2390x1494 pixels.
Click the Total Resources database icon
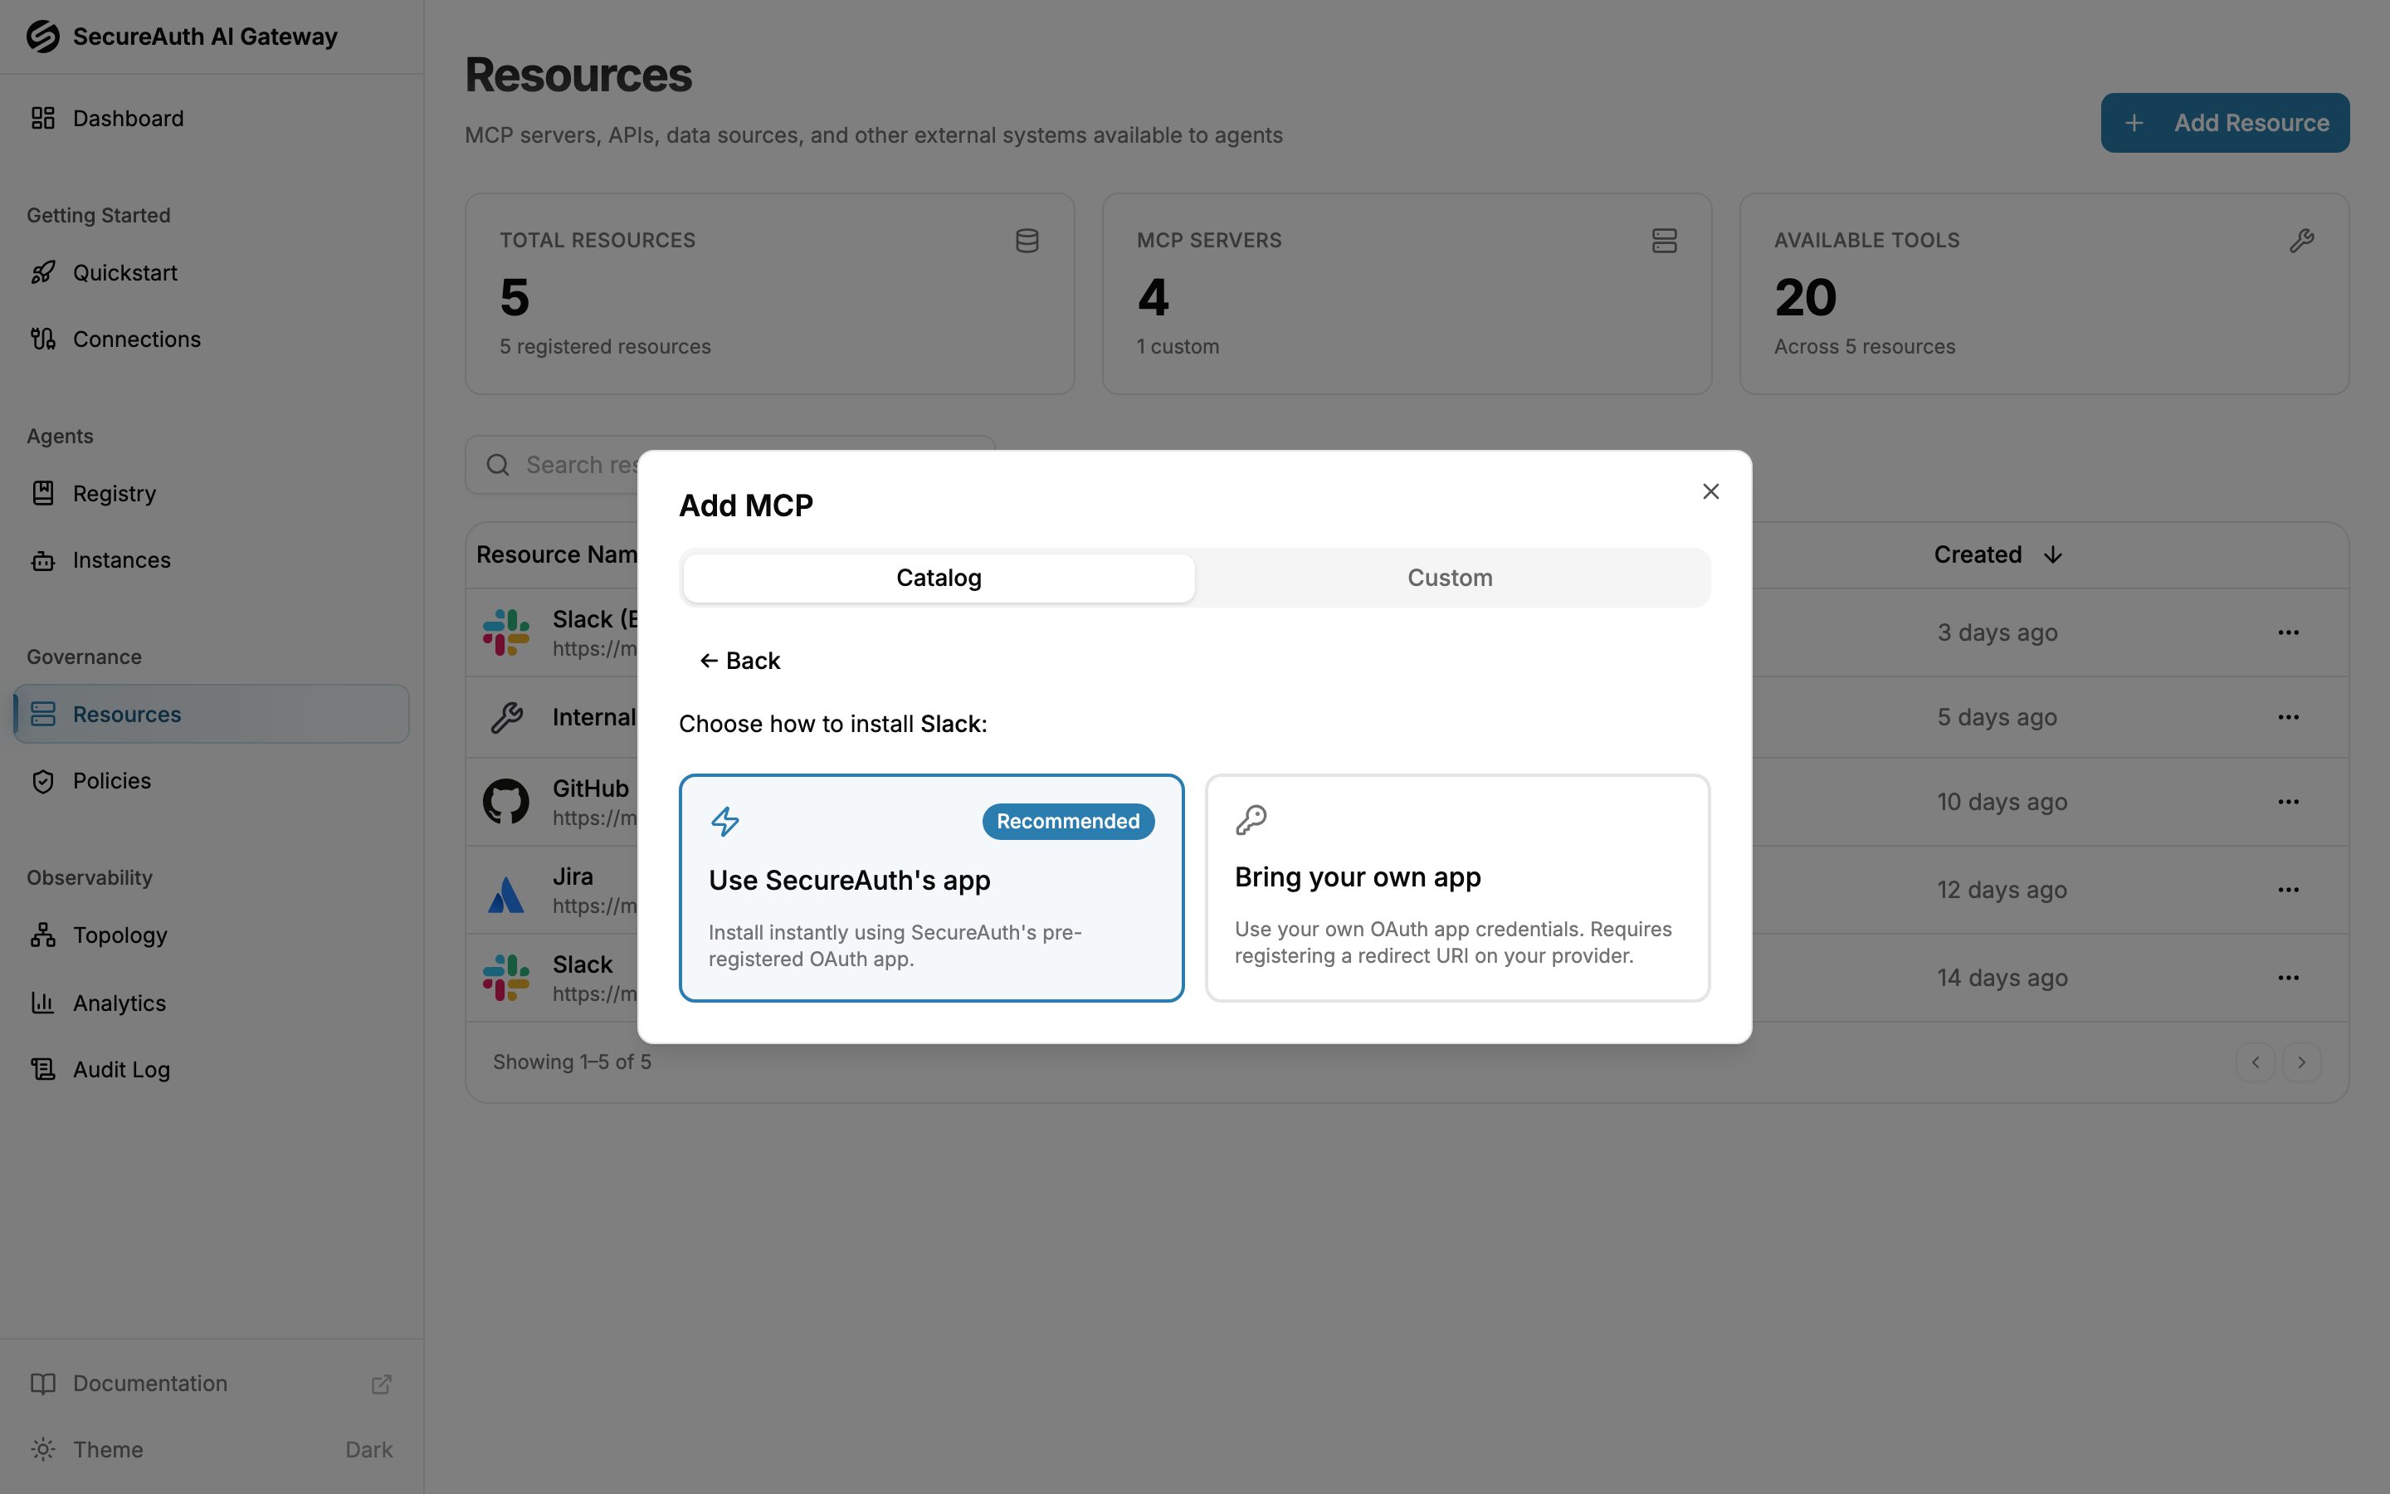coord(1027,241)
